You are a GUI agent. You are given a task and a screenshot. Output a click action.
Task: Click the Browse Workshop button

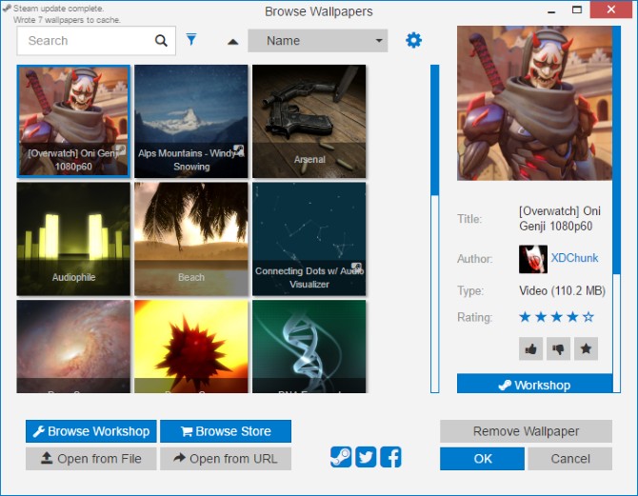[90, 431]
